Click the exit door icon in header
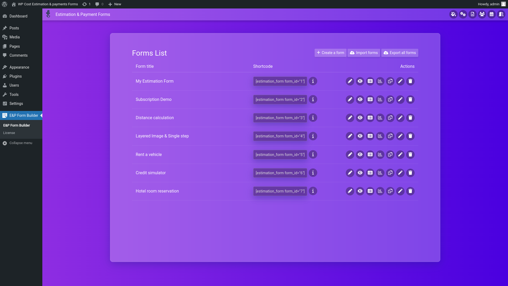Viewport: 508px width, 286px height. (x=501, y=14)
